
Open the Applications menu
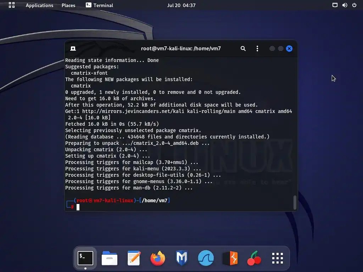click(39, 5)
